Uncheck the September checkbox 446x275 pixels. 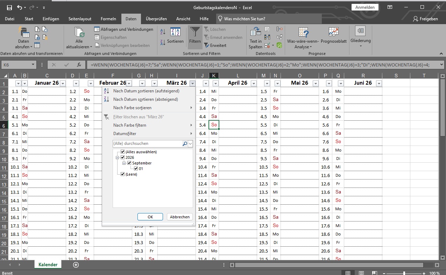[x=129, y=163]
